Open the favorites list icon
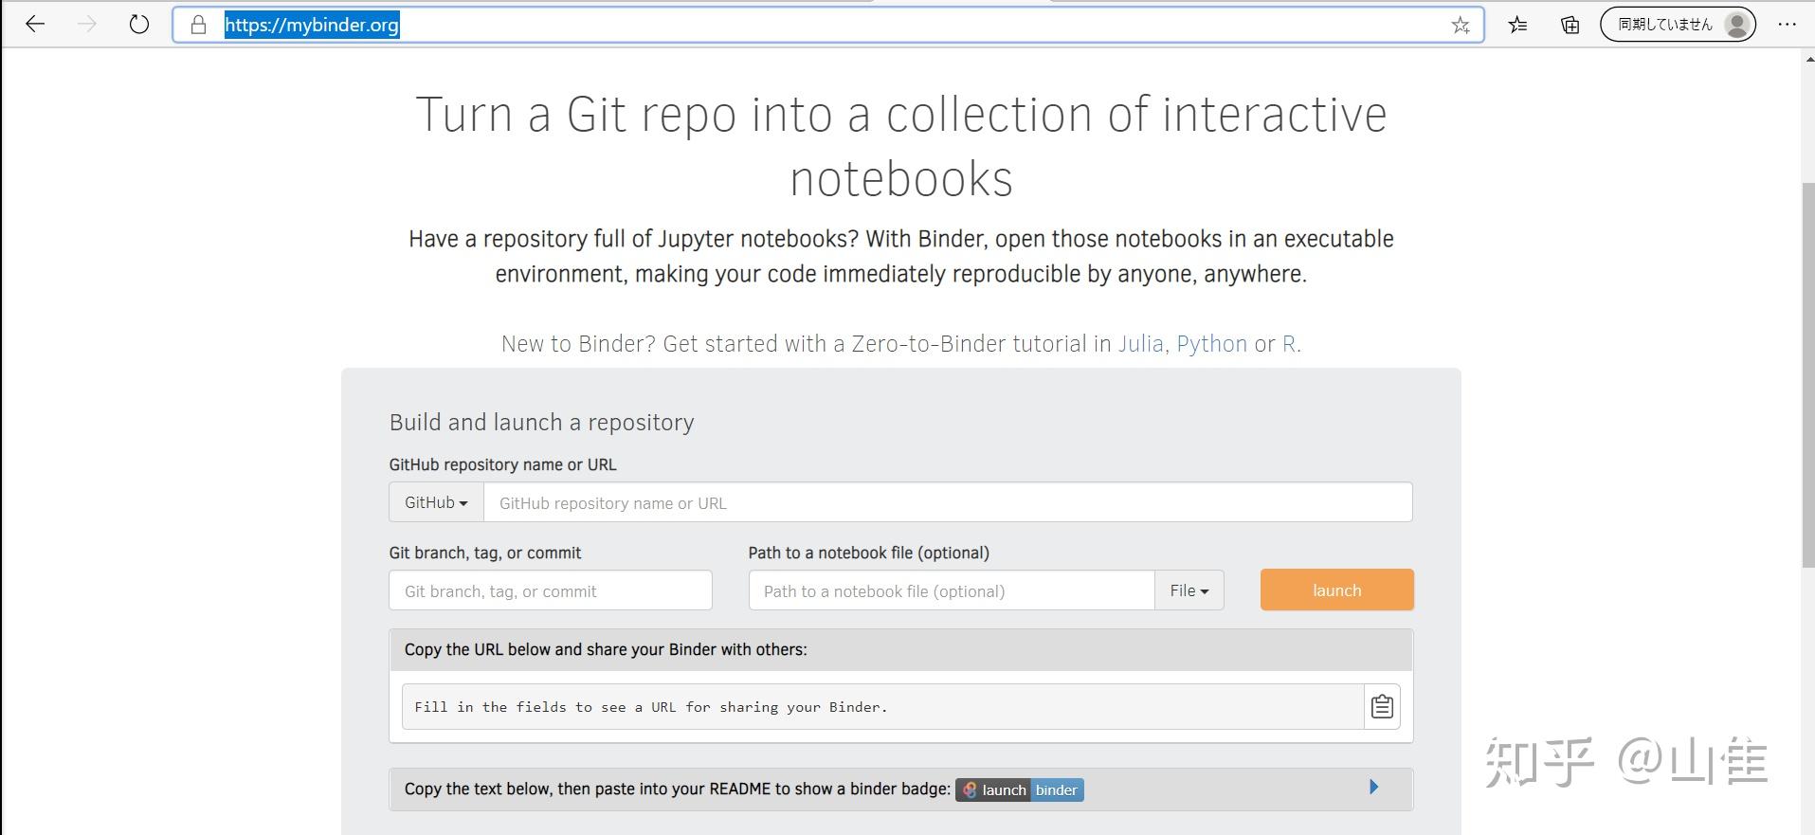The height and width of the screenshot is (835, 1815). [1517, 25]
